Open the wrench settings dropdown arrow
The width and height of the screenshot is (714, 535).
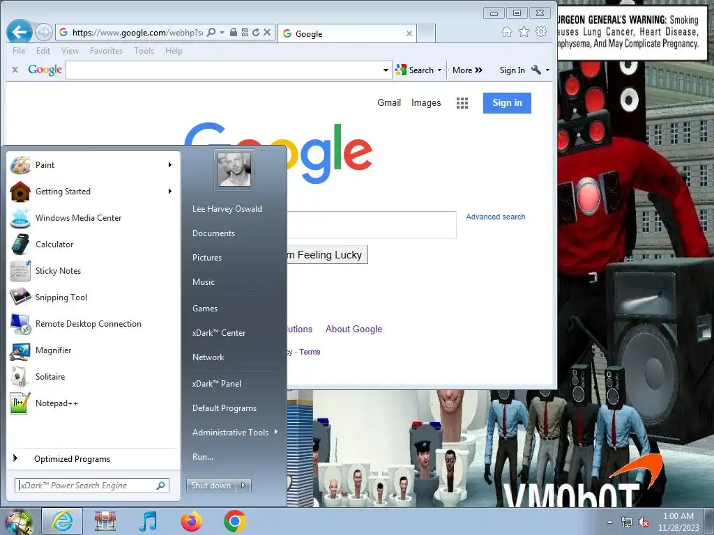(x=547, y=70)
